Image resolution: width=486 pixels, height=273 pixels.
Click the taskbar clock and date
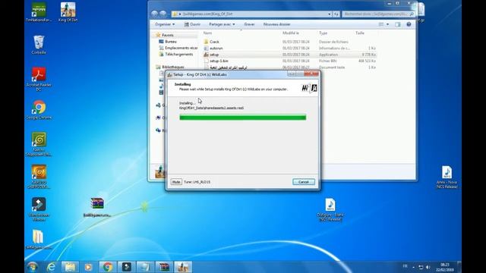445,267
